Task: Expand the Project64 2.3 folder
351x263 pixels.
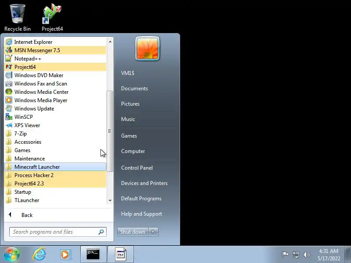Action: [55, 183]
